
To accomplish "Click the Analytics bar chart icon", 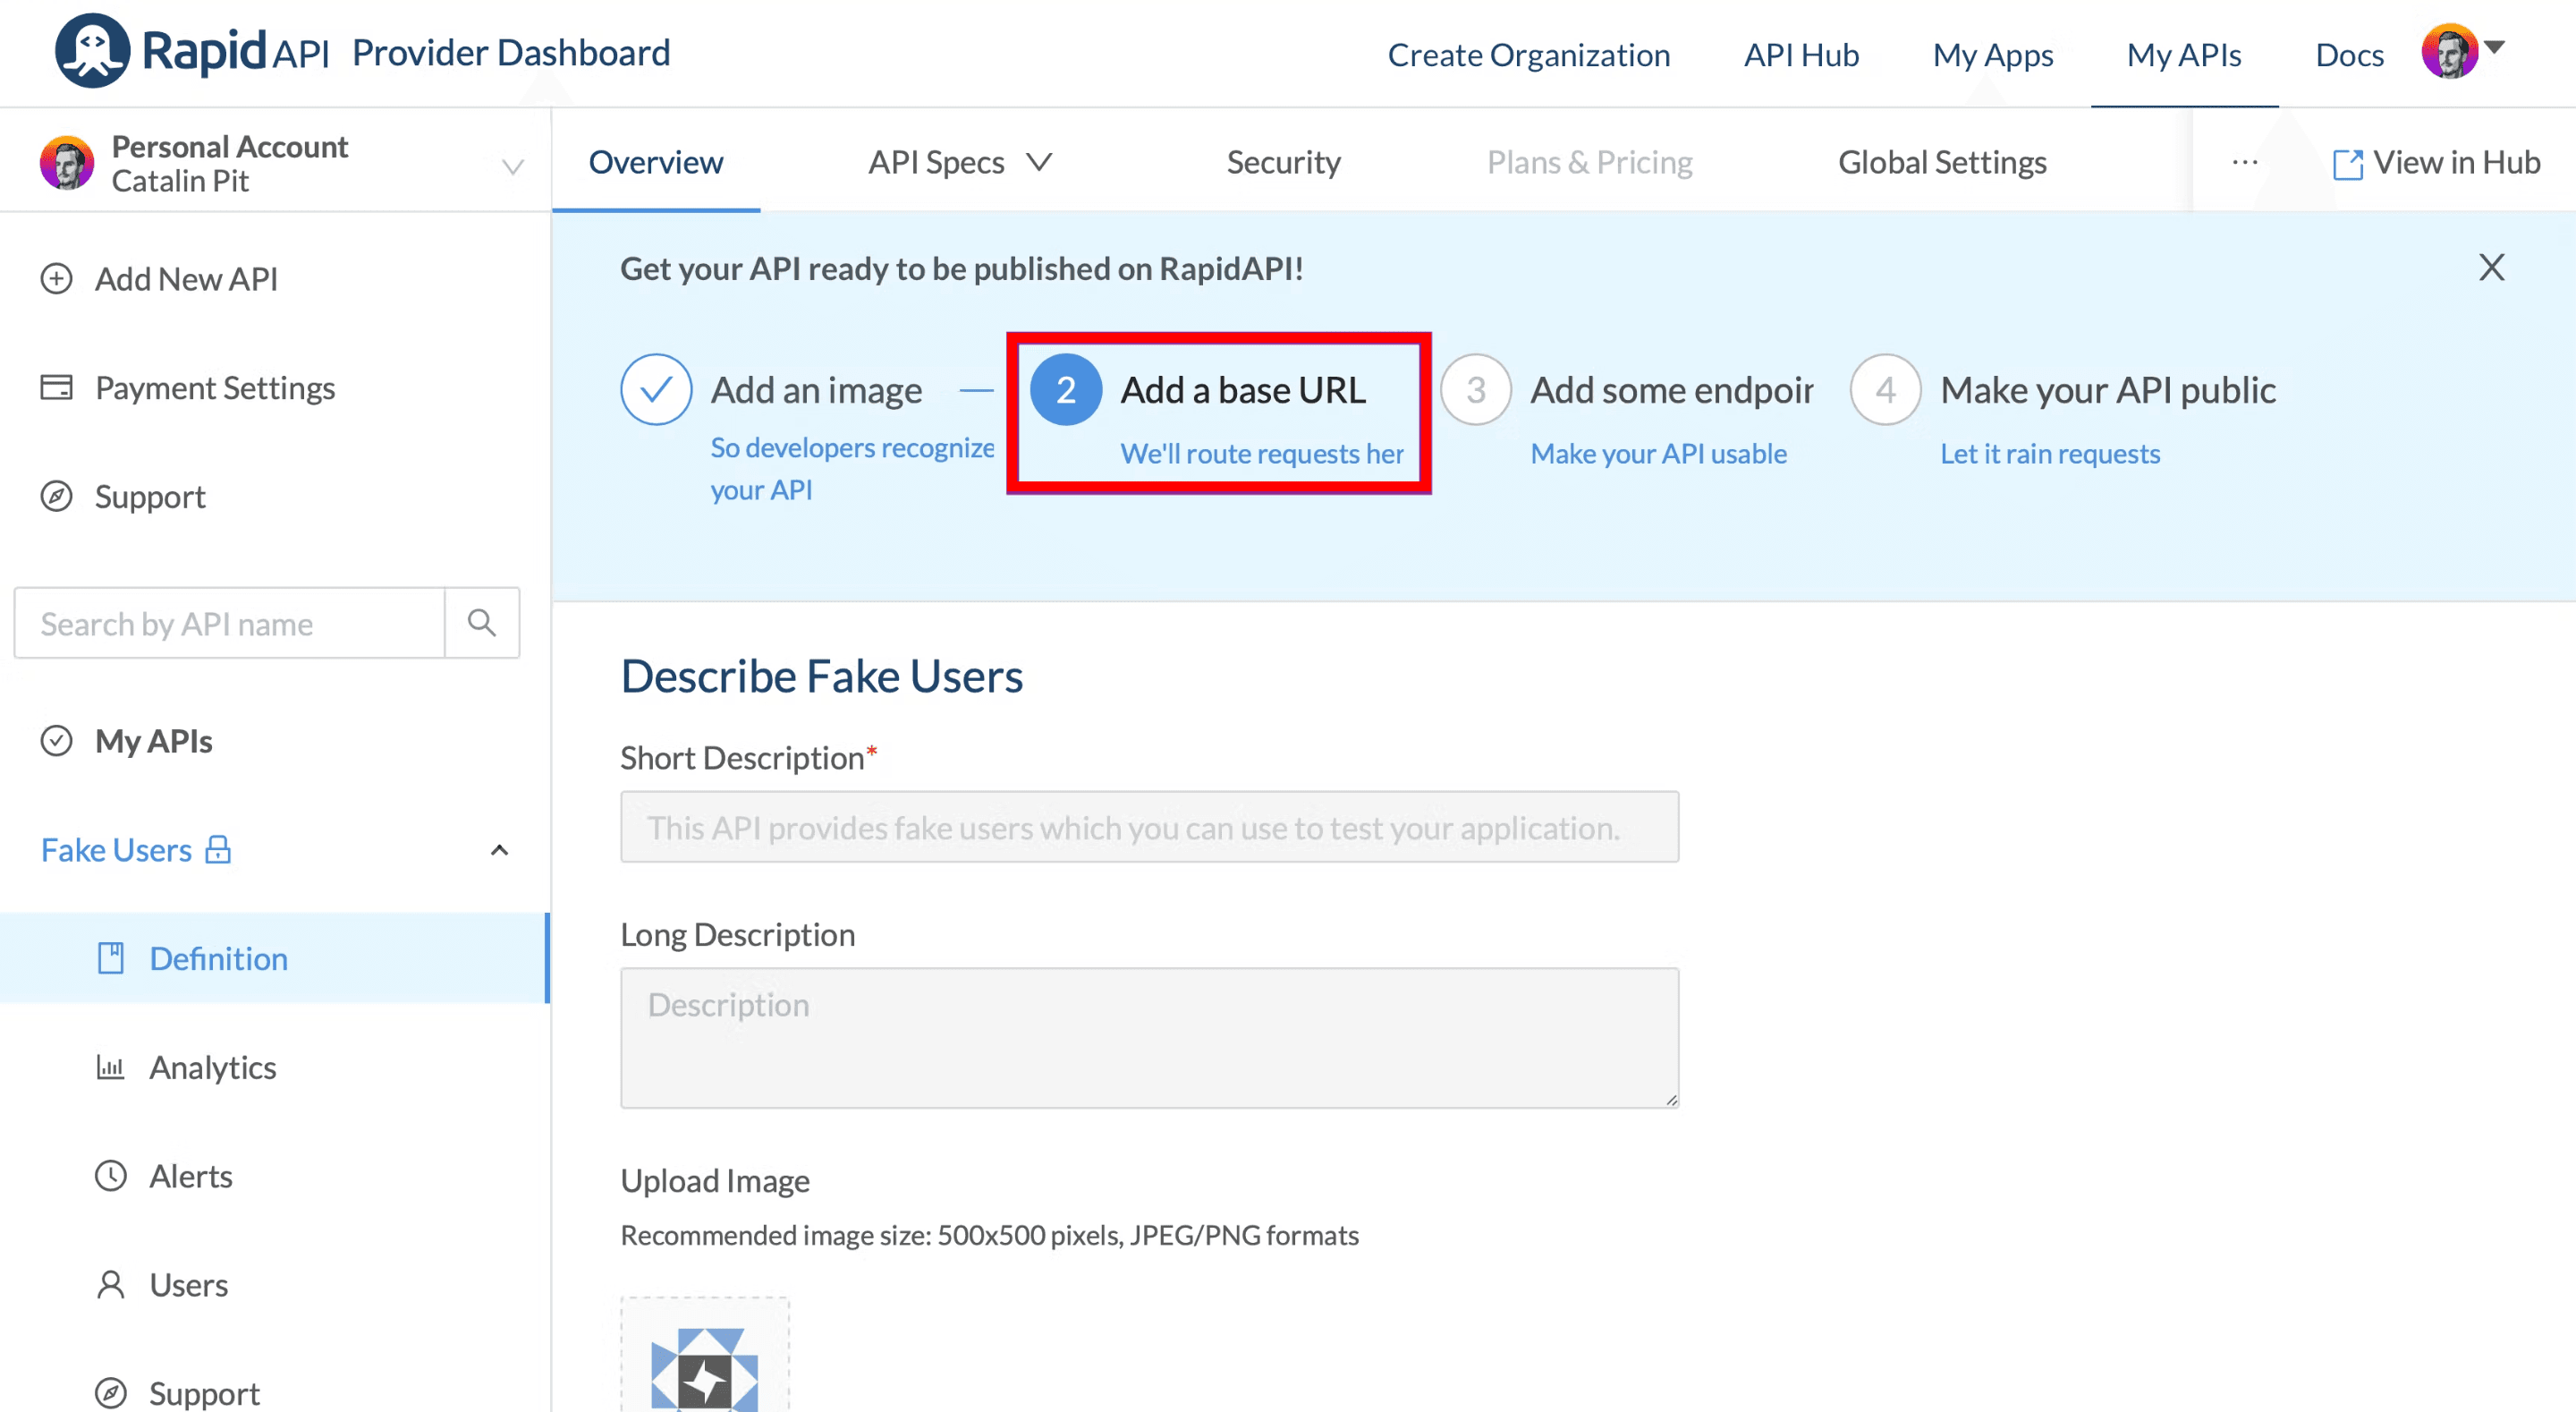I will 110,1067.
